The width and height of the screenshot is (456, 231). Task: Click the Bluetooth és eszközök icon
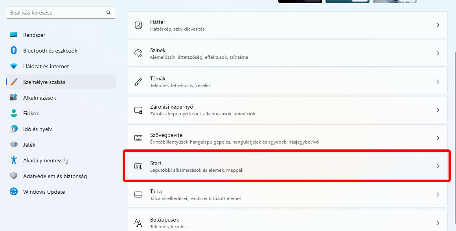tap(14, 51)
